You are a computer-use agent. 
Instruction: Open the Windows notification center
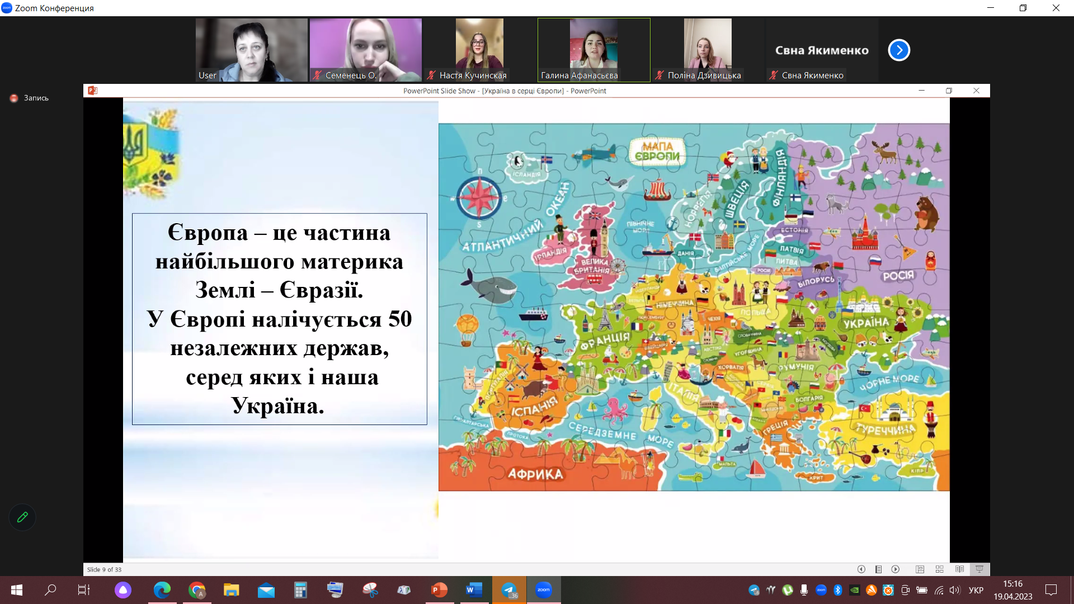pos(1051,590)
